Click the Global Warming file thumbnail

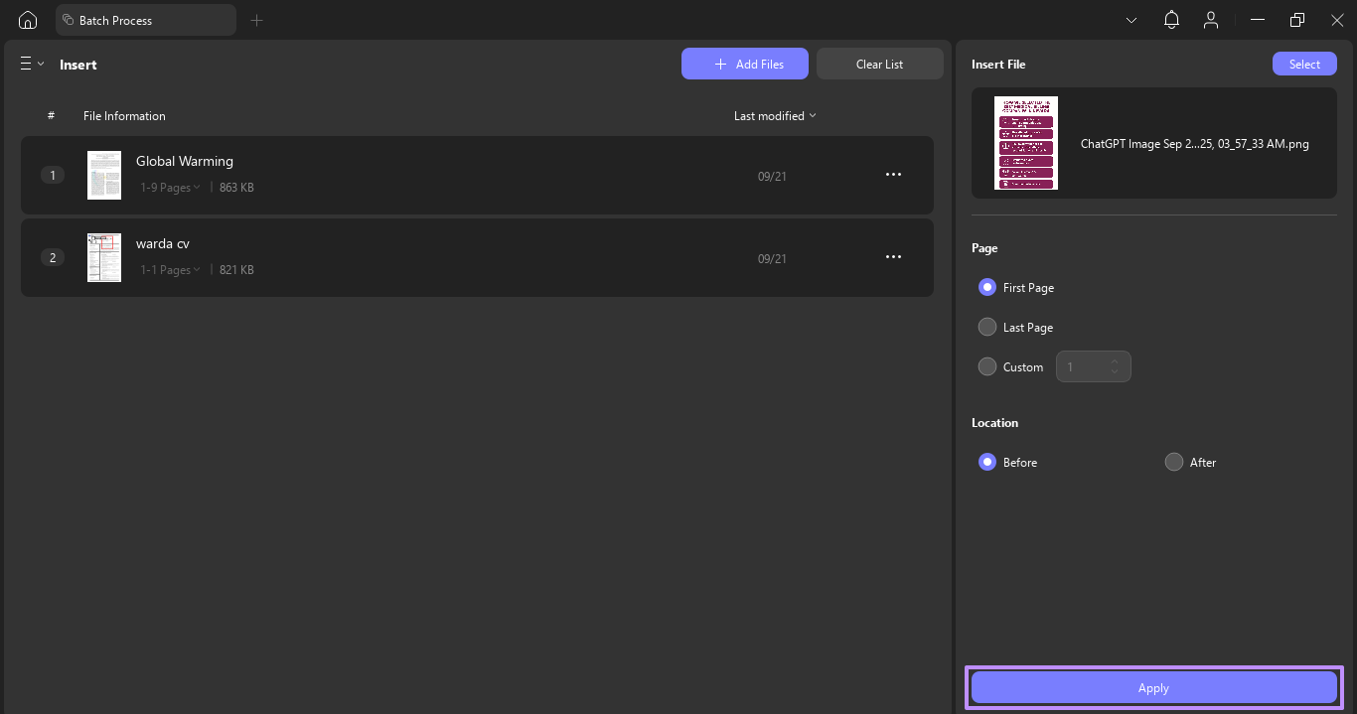(104, 175)
